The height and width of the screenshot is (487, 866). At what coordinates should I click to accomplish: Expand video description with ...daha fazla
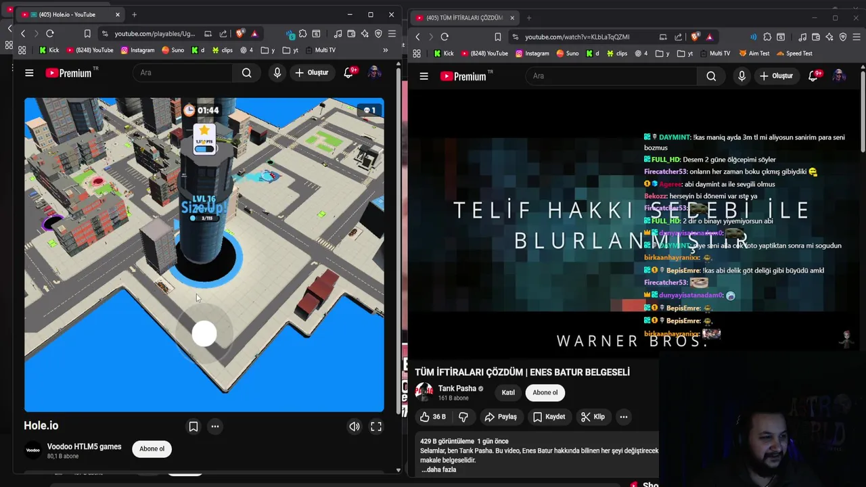click(x=439, y=469)
